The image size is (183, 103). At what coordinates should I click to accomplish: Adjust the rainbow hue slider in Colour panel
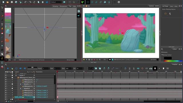click(173, 61)
